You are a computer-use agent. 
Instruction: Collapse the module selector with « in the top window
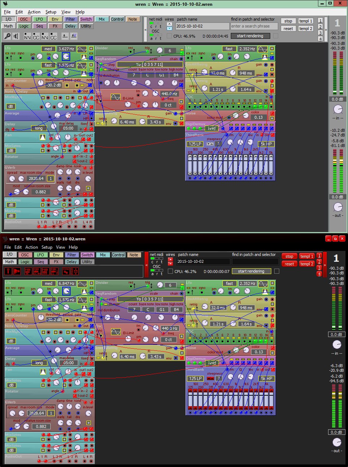click(x=145, y=30)
